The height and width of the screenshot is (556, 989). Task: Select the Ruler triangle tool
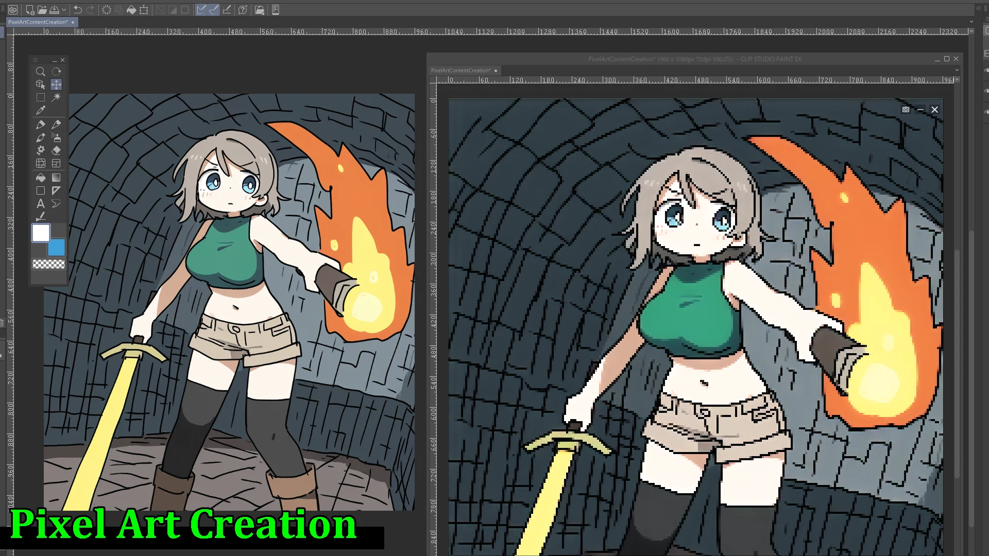click(56, 190)
